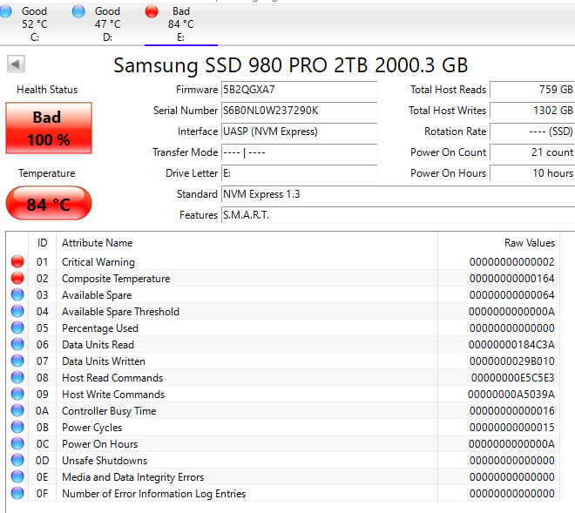Click the Power On Count value 21 count

tap(532, 152)
